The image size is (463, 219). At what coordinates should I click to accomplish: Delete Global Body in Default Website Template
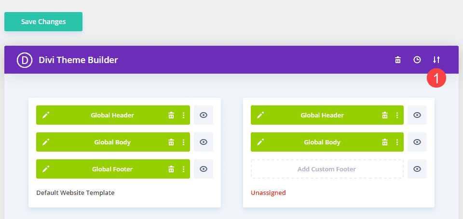click(x=171, y=142)
